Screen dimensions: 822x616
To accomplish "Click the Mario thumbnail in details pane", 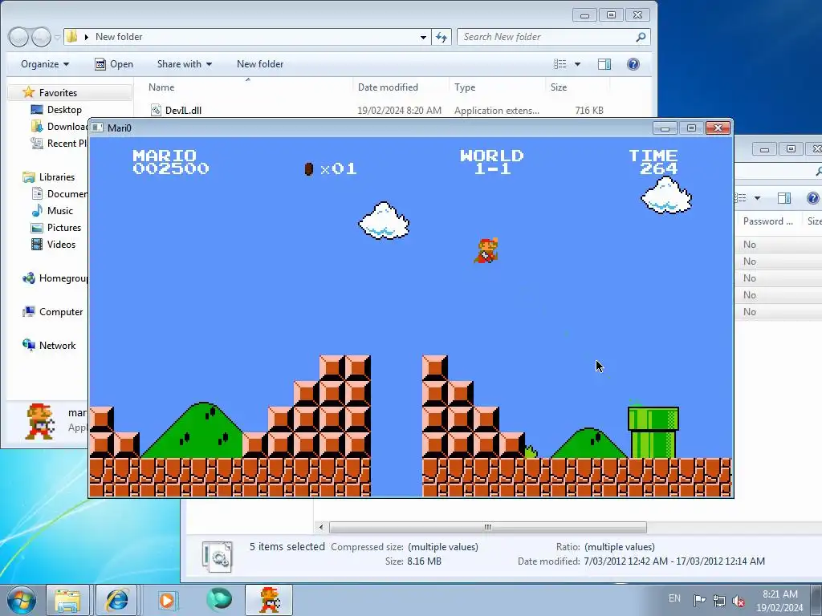I will 40,421.
